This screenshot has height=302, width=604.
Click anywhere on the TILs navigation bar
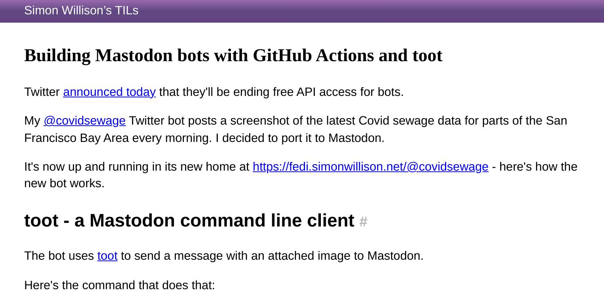[x=302, y=11]
